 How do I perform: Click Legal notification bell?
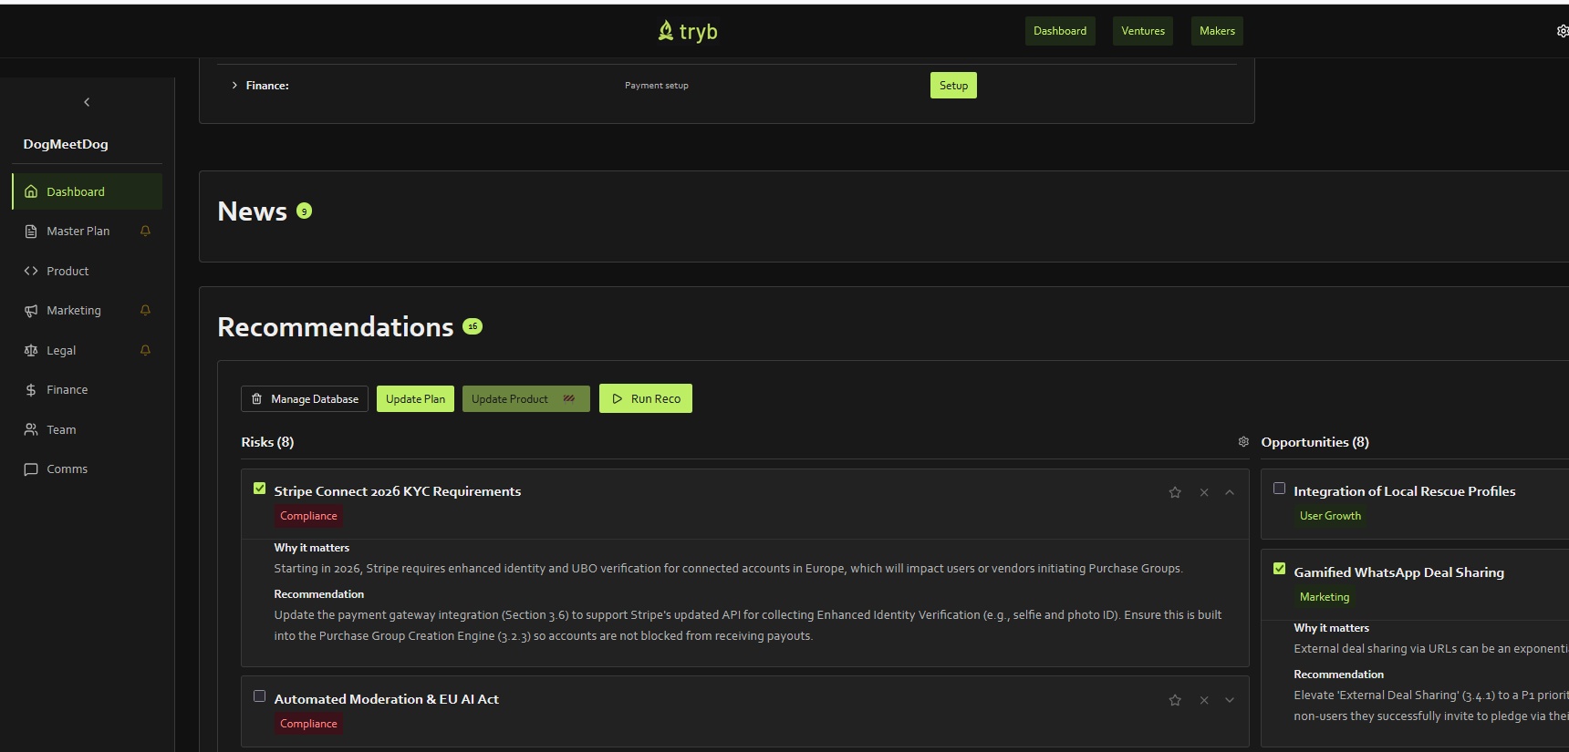click(145, 350)
